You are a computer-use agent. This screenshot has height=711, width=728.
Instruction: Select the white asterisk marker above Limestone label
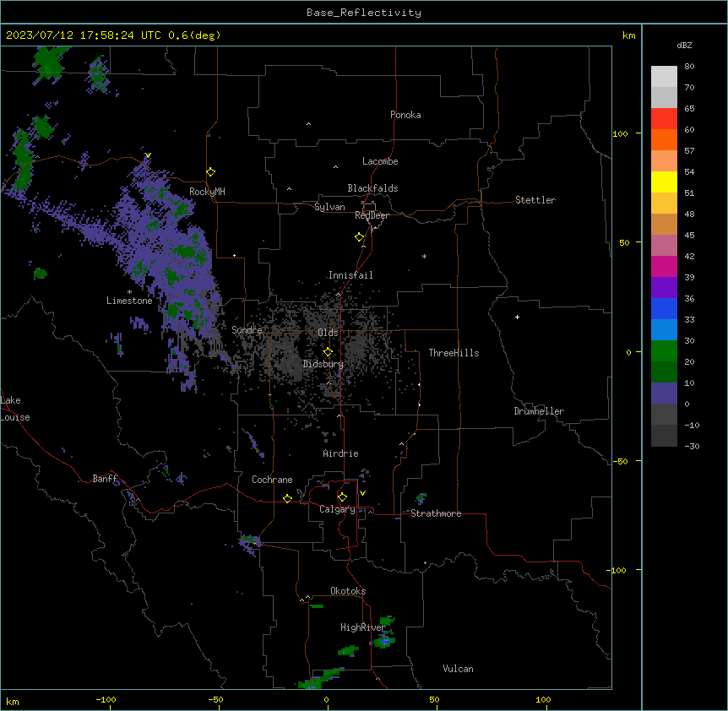129,292
